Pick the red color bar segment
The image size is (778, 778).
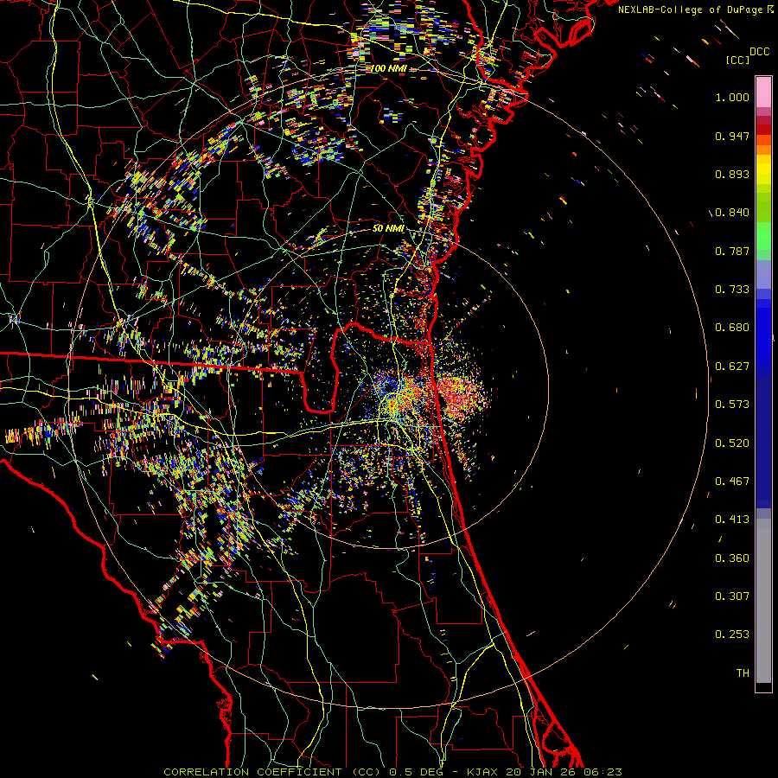pos(763,129)
